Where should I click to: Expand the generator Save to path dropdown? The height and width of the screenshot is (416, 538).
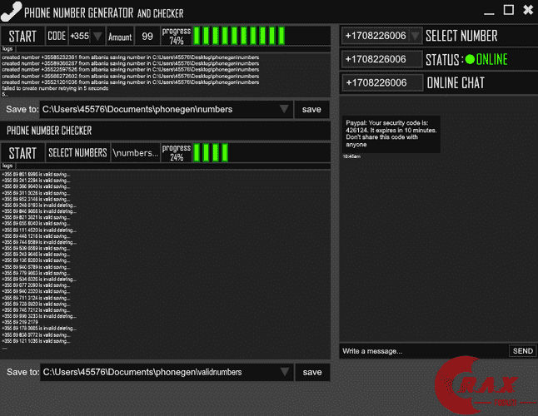[x=284, y=109]
